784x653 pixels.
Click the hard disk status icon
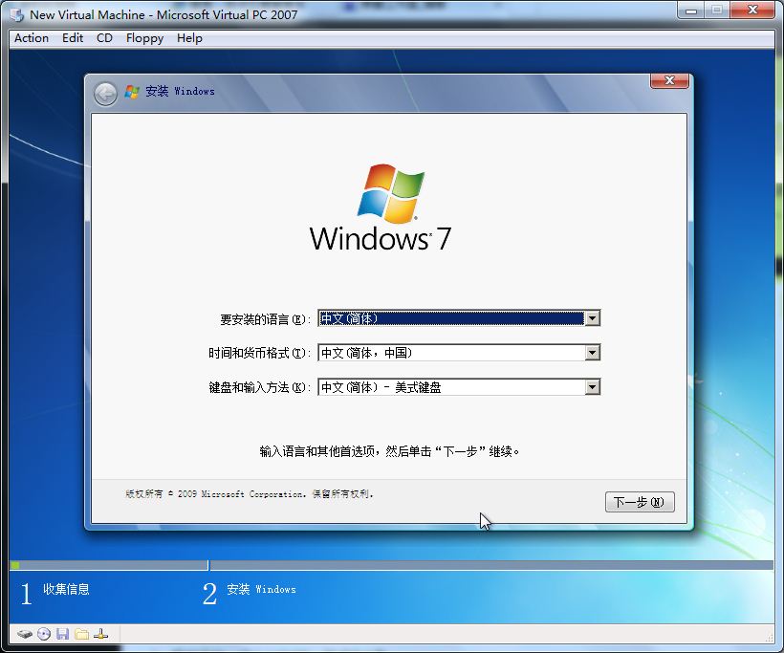tap(25, 633)
